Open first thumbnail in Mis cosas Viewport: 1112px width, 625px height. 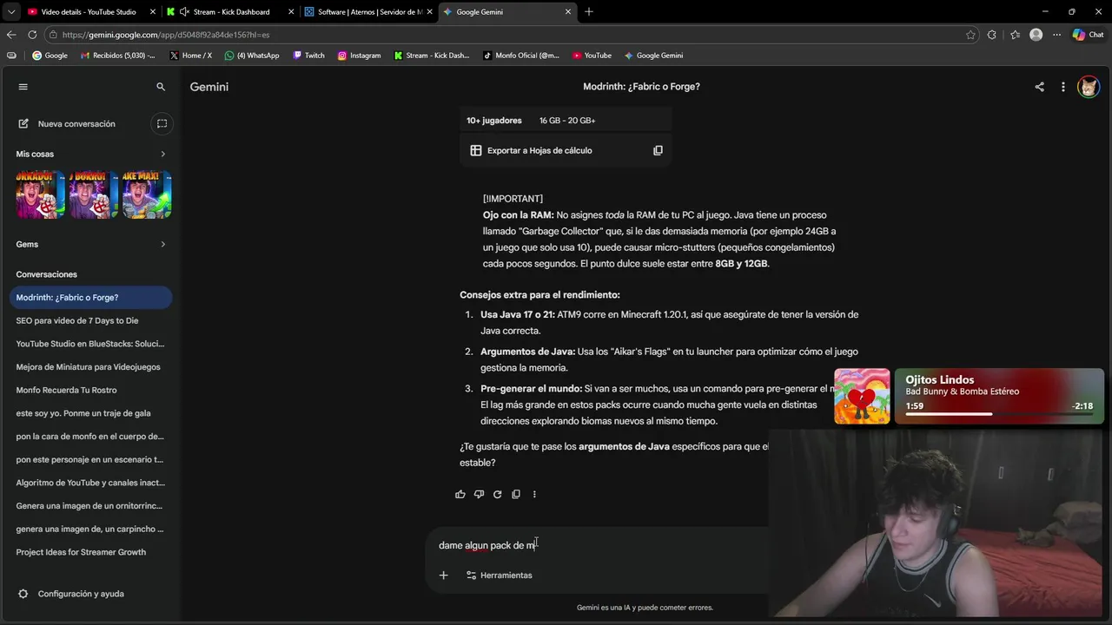point(40,194)
